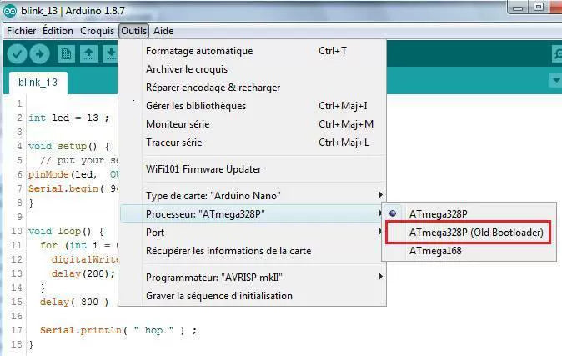Screen dimensions: 562x356
Task: Choose Archiver le croquis
Action: click(x=253, y=69)
